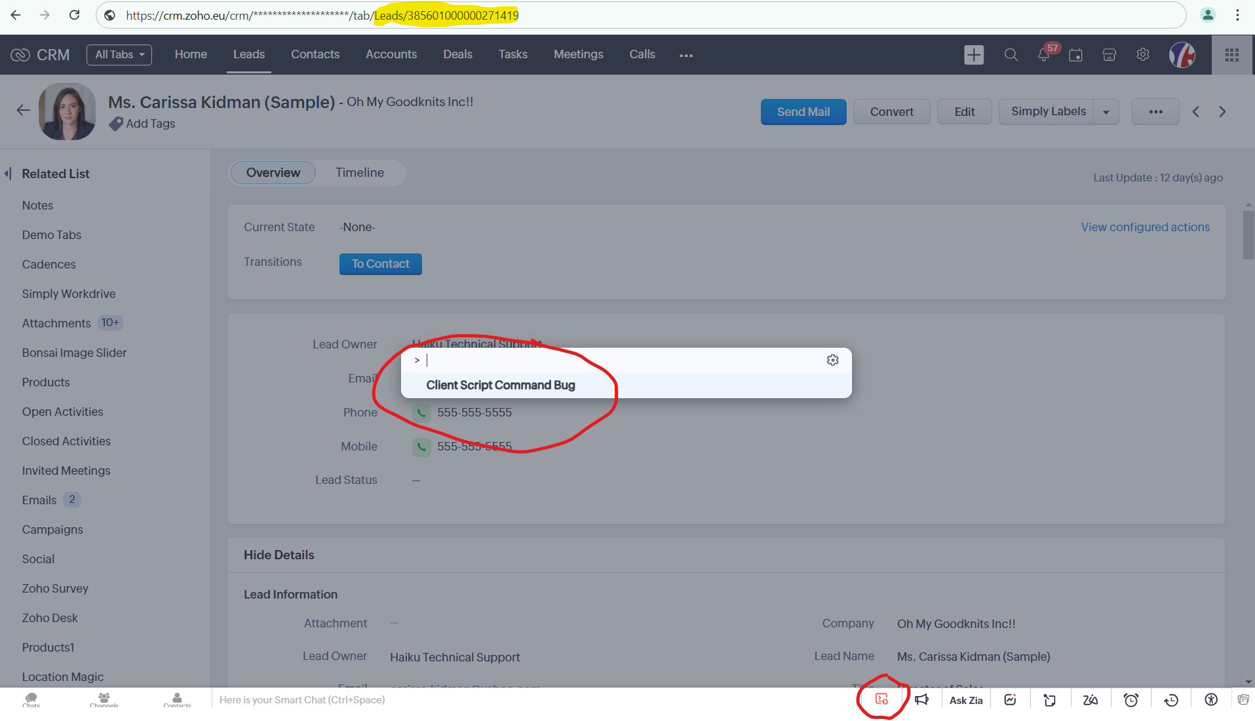The width and height of the screenshot is (1255, 721).
Task: Click the To Contact transition button
Action: coord(381,264)
